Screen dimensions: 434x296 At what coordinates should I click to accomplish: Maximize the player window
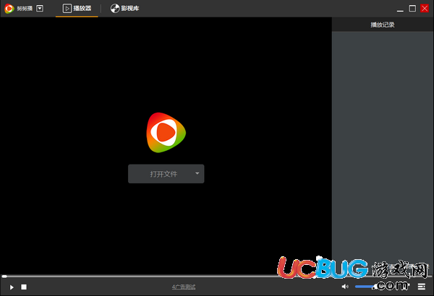412,9
